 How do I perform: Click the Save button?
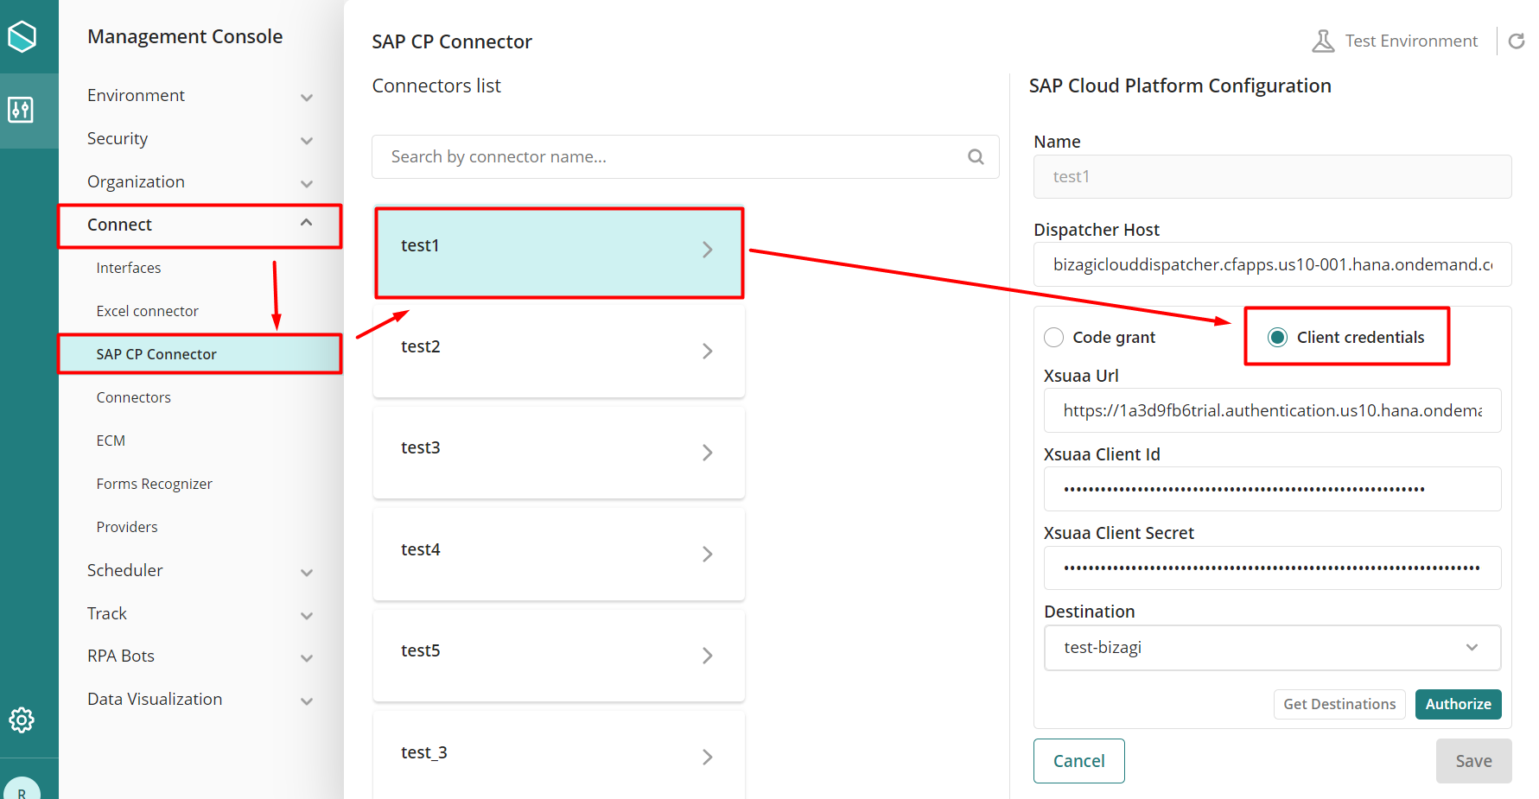(x=1474, y=761)
